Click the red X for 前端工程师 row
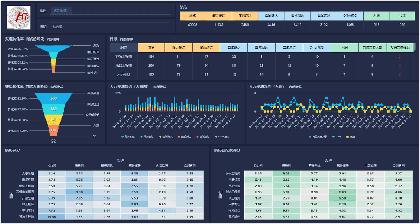This screenshot has height=224, width=420. pos(400,65)
